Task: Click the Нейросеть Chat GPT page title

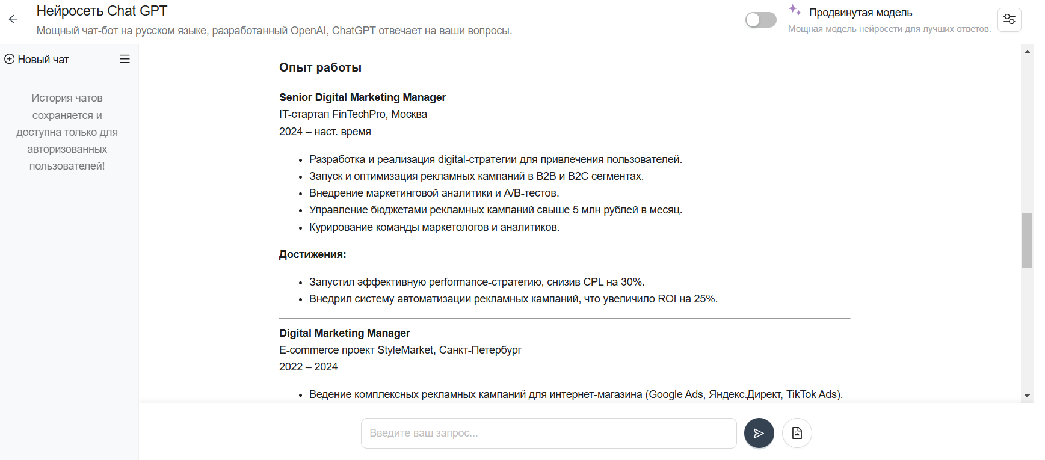Action: 102,11
